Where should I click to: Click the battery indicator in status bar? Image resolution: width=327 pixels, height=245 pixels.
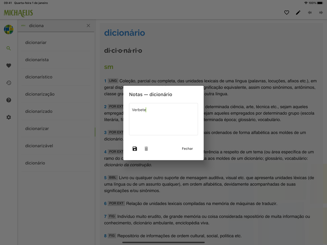pos(320,3)
